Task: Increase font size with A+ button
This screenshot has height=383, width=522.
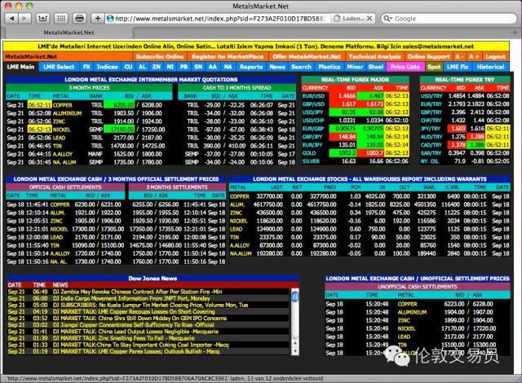Action: click(473, 56)
